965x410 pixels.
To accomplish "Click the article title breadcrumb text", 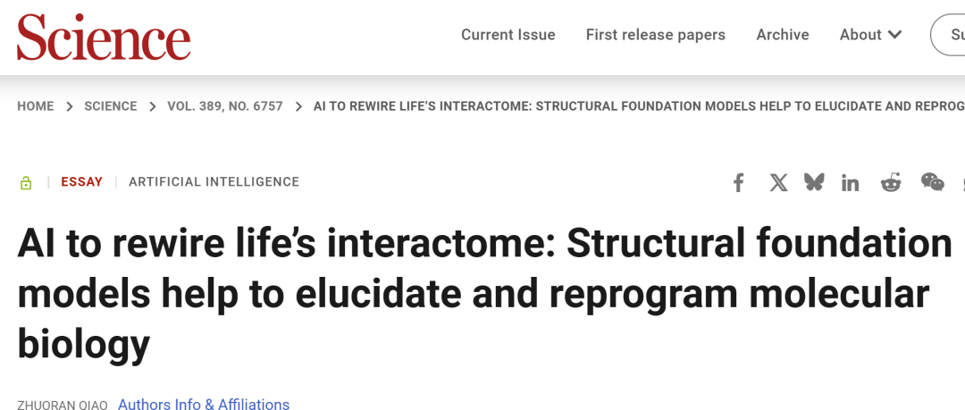I will [x=639, y=106].
